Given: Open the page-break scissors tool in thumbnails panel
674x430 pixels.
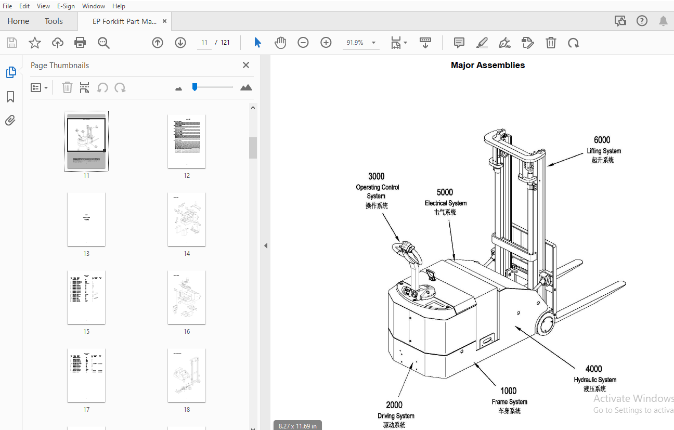Looking at the screenshot, I should [x=84, y=87].
